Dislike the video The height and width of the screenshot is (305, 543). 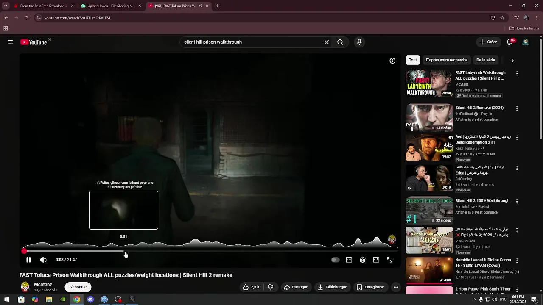pyautogui.click(x=271, y=287)
